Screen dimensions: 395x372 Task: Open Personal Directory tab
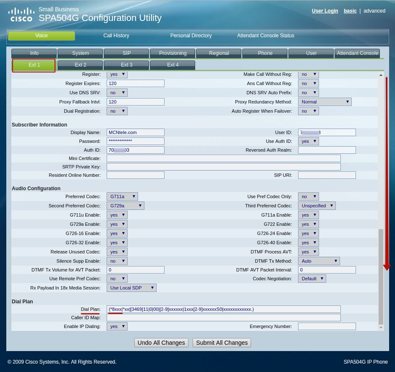[x=191, y=36]
